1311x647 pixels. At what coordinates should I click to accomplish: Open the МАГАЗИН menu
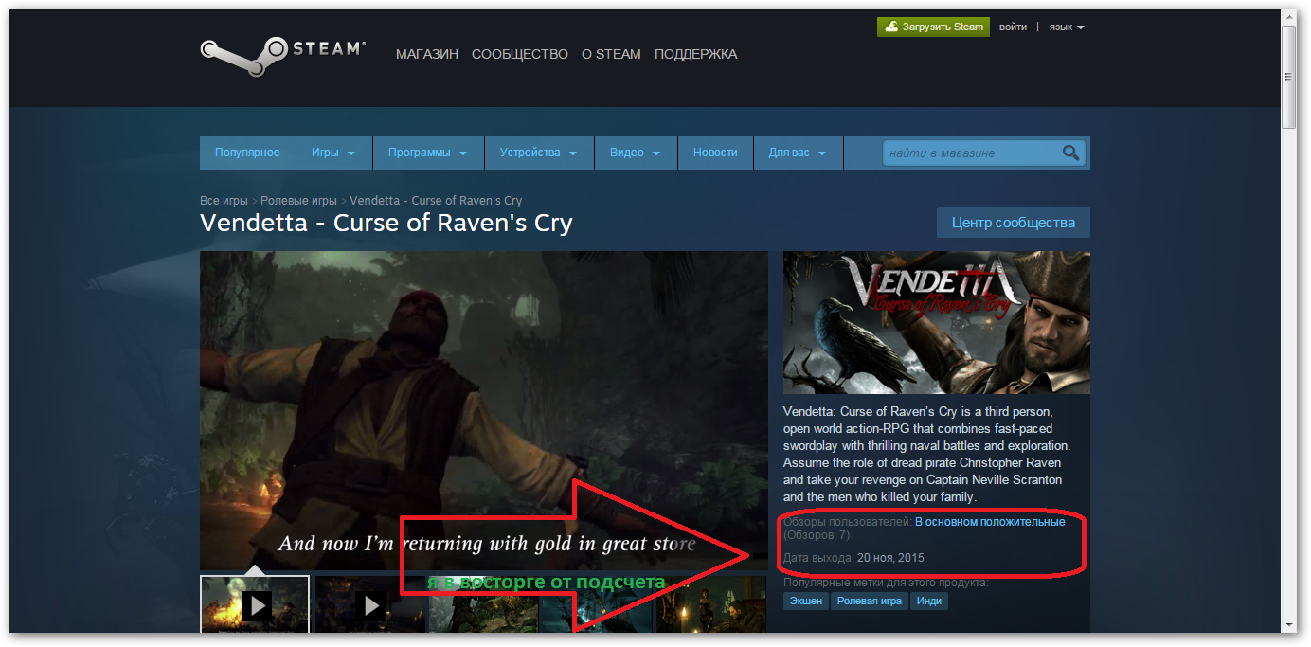tap(427, 54)
